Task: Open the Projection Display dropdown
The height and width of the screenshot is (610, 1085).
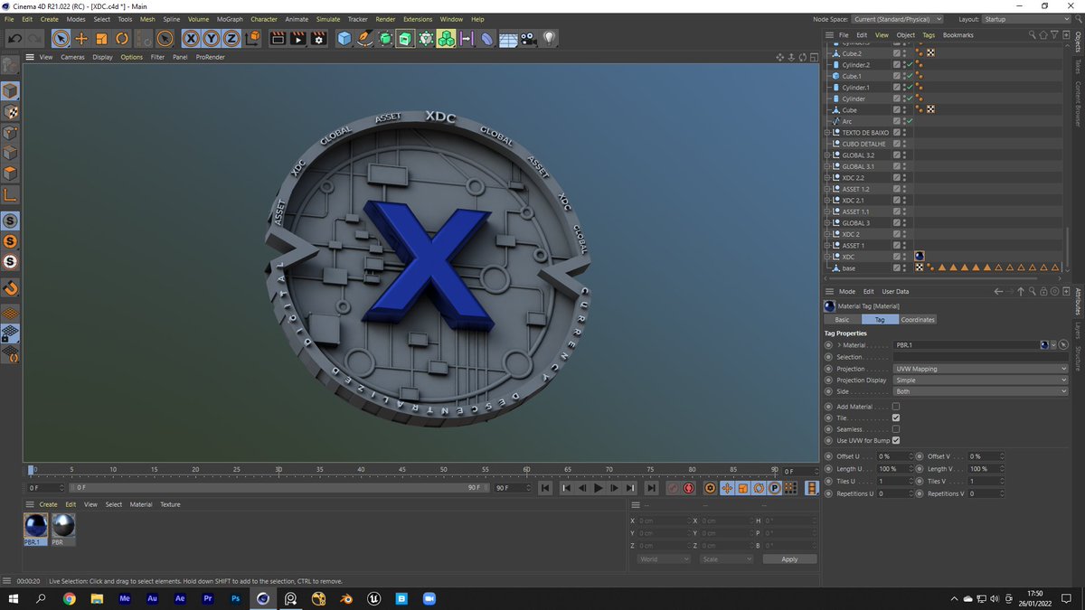Action: click(981, 380)
